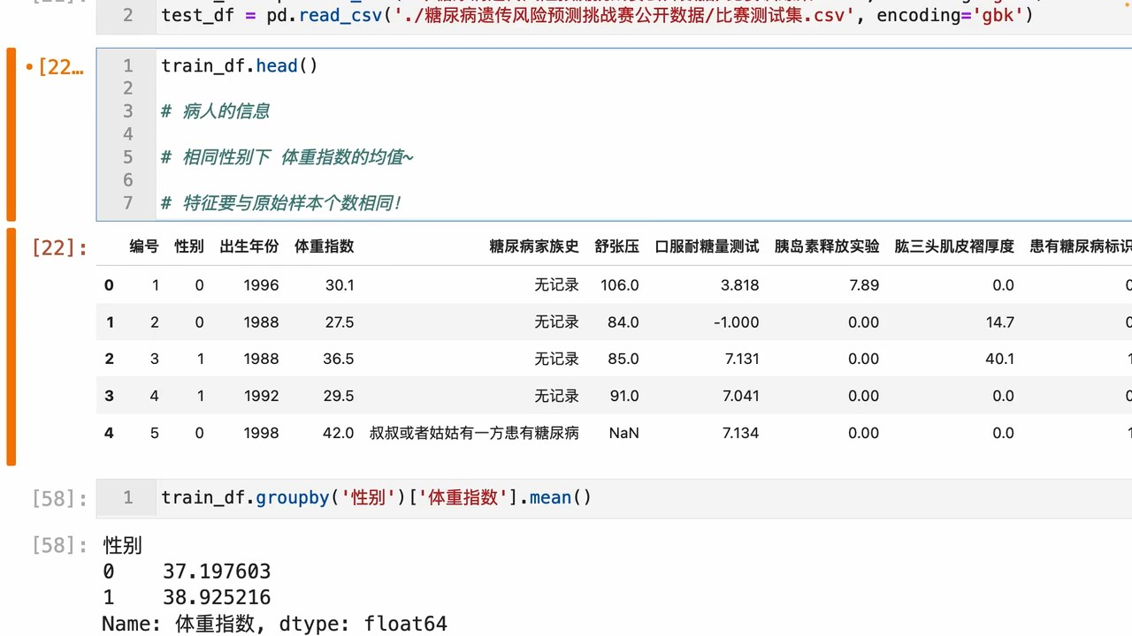Click the 舒张压 value 91.0
The height and width of the screenshot is (636, 1132).
[x=624, y=396]
